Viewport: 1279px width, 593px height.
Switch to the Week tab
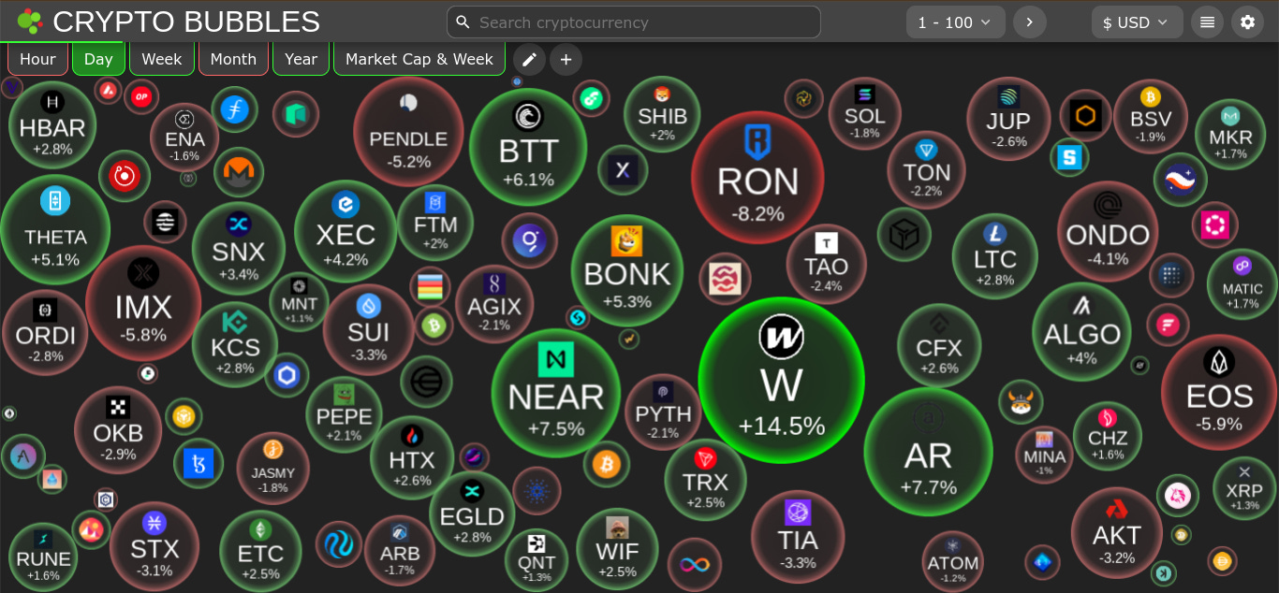pyautogui.click(x=162, y=59)
